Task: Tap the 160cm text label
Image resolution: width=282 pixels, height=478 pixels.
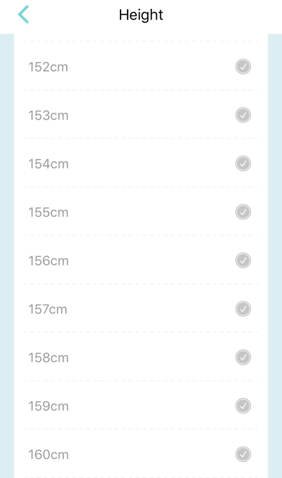Action: click(48, 455)
